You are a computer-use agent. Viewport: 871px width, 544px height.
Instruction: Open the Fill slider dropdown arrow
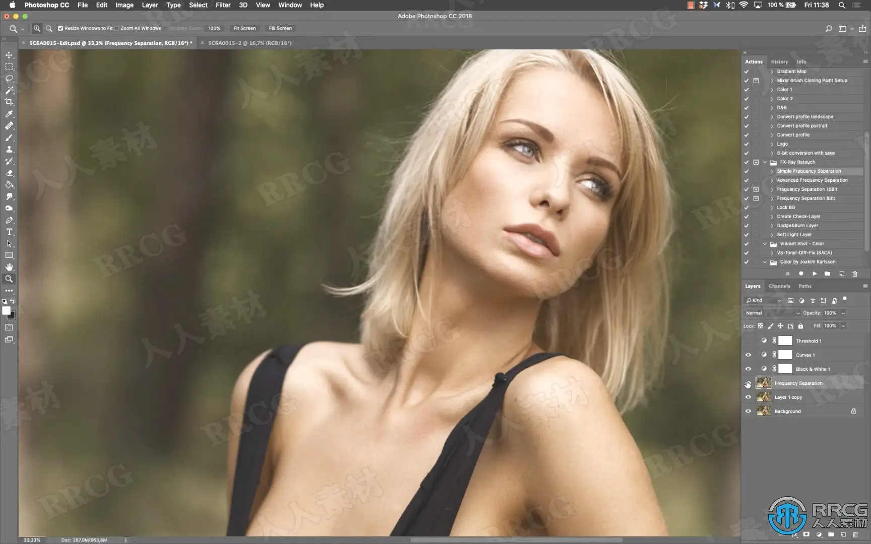pos(843,326)
